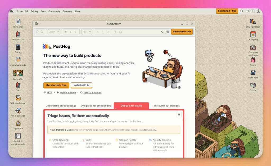Open the Watch a demo link
The height and width of the screenshot is (166, 271).
(x=67, y=92)
